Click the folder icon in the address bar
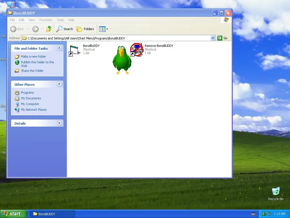 [x=24, y=38]
